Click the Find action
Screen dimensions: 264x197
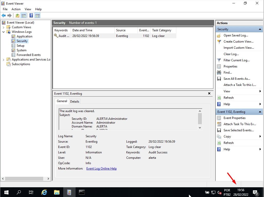(x=228, y=73)
